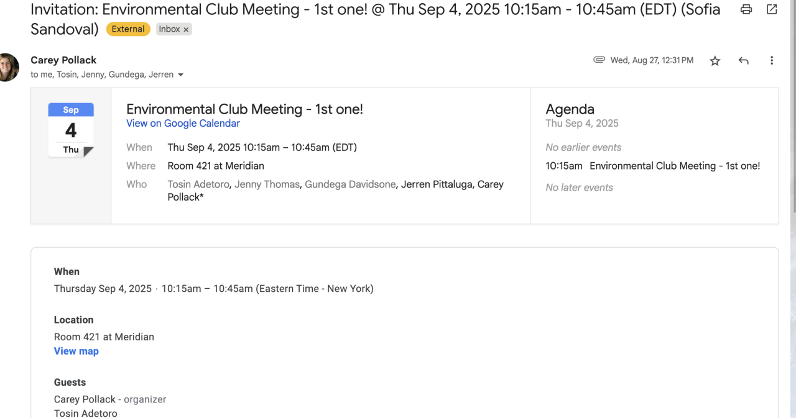The height and width of the screenshot is (418, 796).
Task: Click the yellow External tag
Action: tap(128, 29)
